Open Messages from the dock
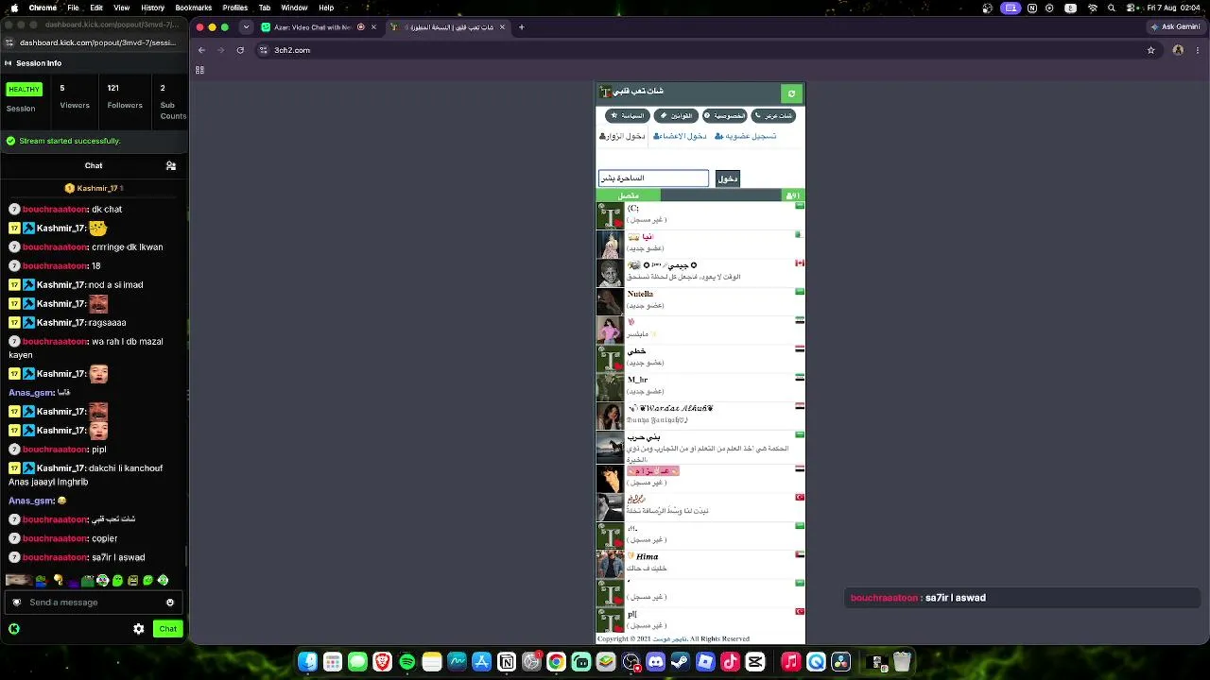The width and height of the screenshot is (1210, 680). click(x=357, y=662)
